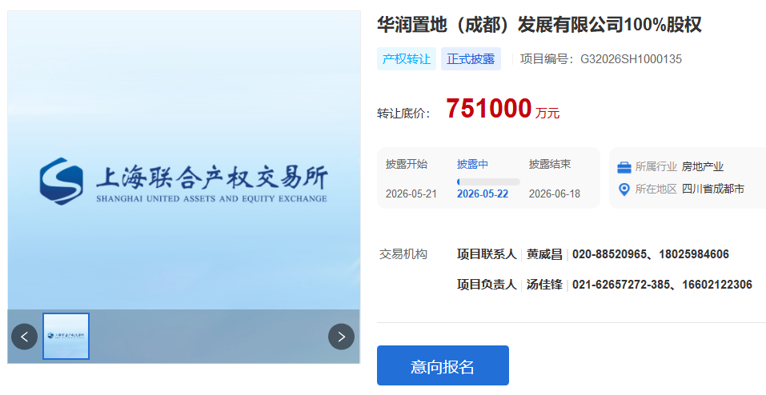The height and width of the screenshot is (395, 766).
Task: Click the 项目负责人 label
Action: click(x=487, y=285)
